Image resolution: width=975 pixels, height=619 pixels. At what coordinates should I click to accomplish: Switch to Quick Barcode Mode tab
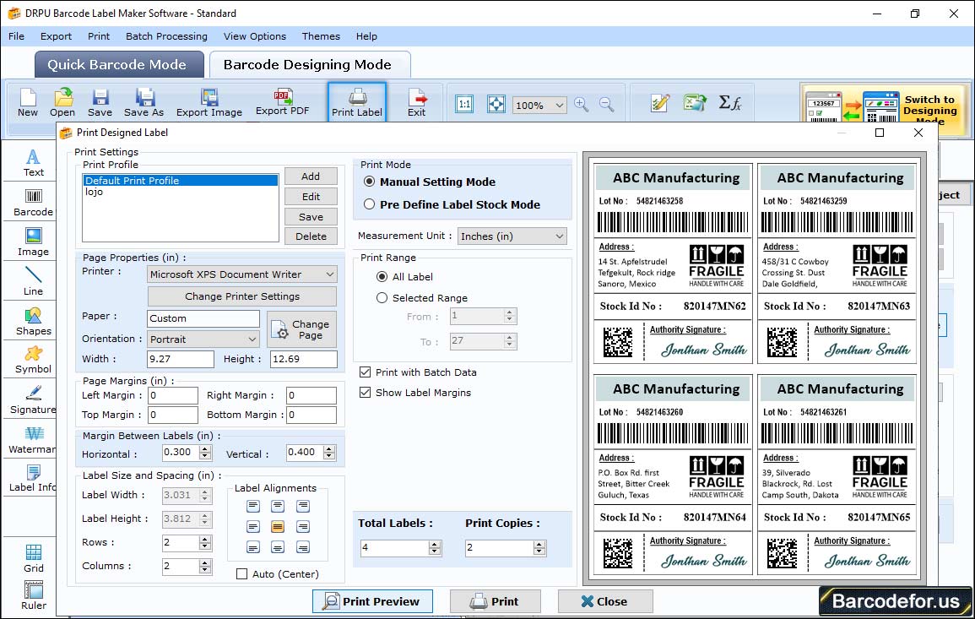pos(118,65)
